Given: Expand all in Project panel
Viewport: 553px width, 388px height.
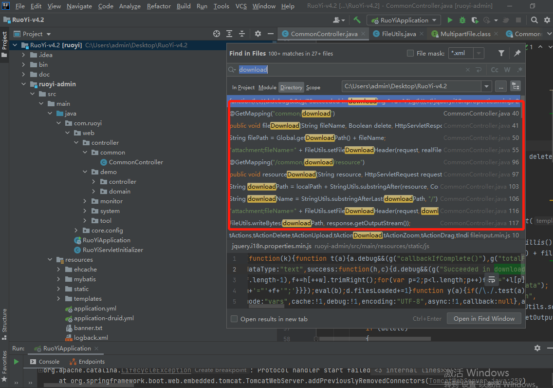Looking at the screenshot, I should pos(229,34).
